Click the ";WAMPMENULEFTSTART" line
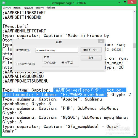Image resolution: width=138 pixels, height=138 pixels. (24, 31)
